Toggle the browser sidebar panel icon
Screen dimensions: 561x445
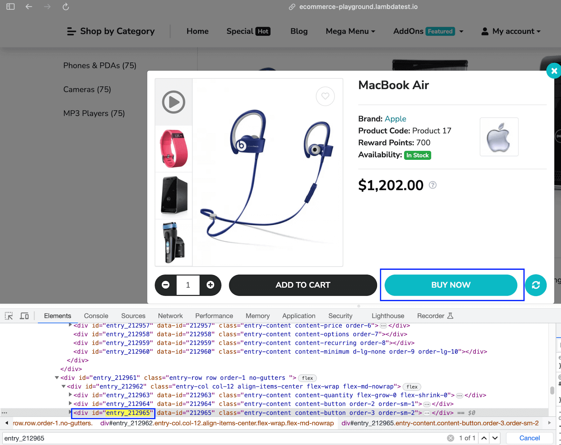click(x=10, y=6)
